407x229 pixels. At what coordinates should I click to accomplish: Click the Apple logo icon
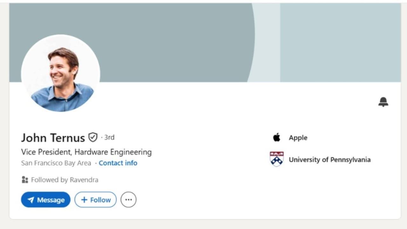[x=277, y=138]
